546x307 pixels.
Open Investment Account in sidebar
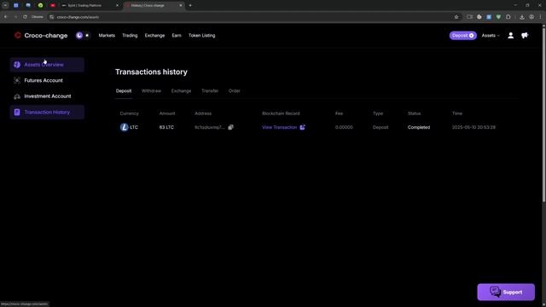(x=47, y=96)
